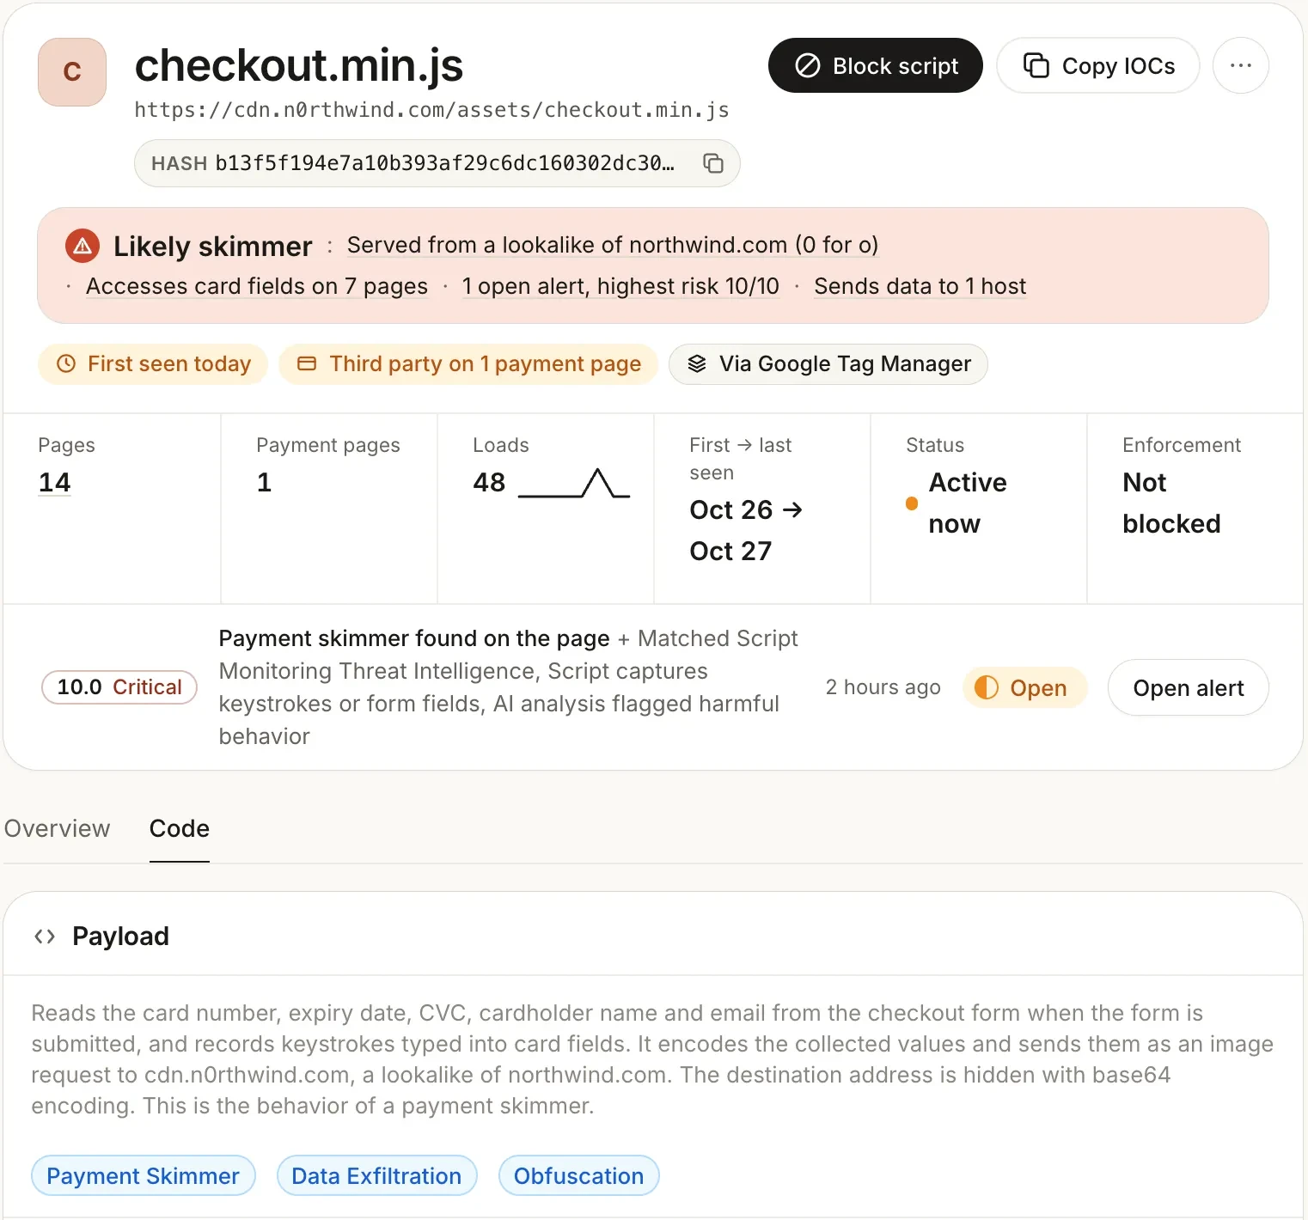
Task: Click the half-circle icon in Open status
Action: tap(987, 687)
